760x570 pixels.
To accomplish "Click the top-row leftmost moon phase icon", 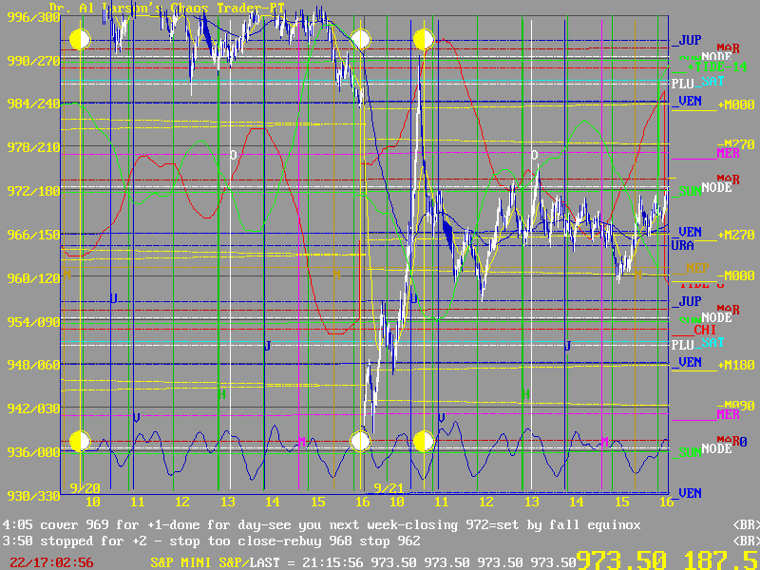I will point(80,39).
